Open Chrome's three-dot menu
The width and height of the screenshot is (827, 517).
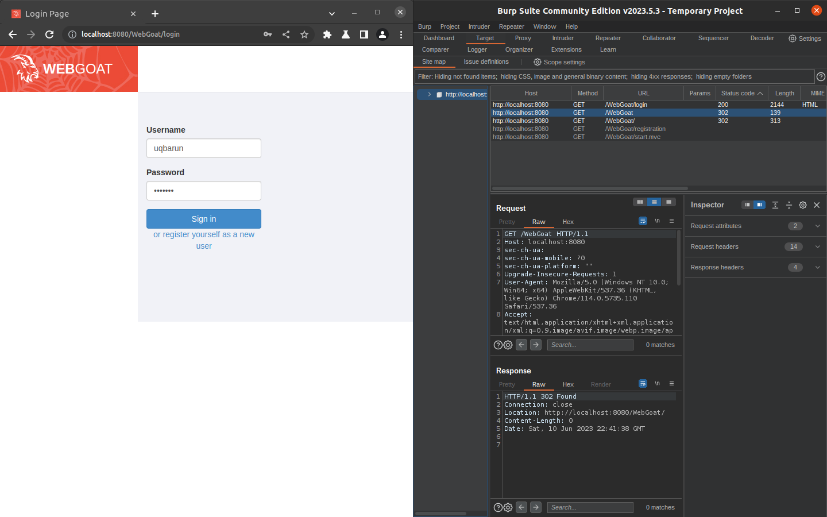(x=401, y=34)
